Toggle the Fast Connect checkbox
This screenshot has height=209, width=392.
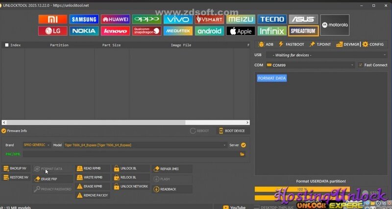pyautogui.click(x=361, y=65)
